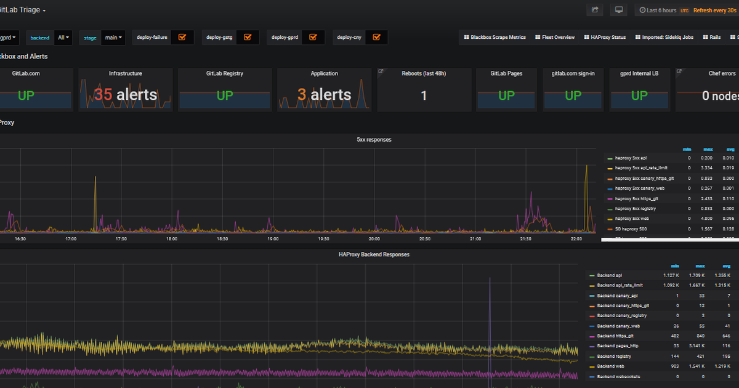This screenshot has height=388, width=739.
Task: Toggle the Backend canary_https_git legend series
Action: tap(623, 305)
